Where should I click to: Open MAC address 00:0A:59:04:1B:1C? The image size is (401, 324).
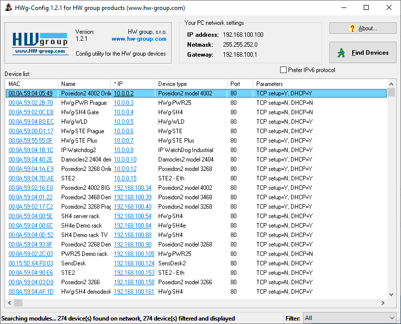tap(31, 150)
